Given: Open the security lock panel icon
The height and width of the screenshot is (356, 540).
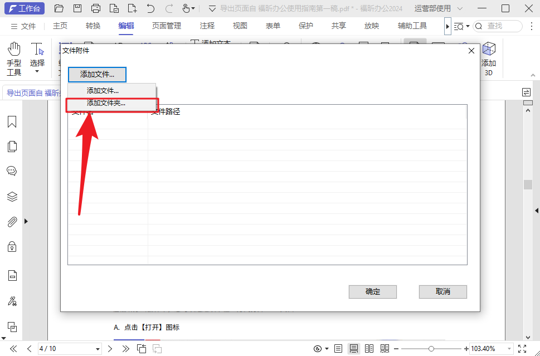Looking at the screenshot, I should click(12, 247).
